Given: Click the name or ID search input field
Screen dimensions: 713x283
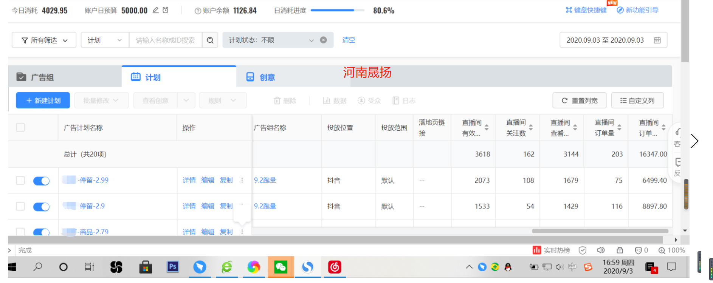Looking at the screenshot, I should coord(166,40).
